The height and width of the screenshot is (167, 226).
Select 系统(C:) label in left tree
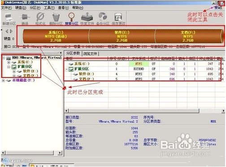click(x=25, y=62)
